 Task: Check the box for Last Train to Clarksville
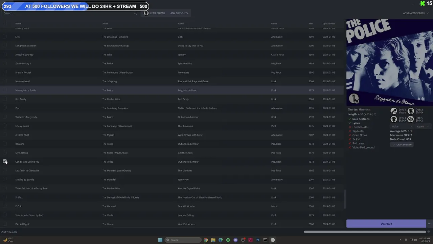coord(5,170)
